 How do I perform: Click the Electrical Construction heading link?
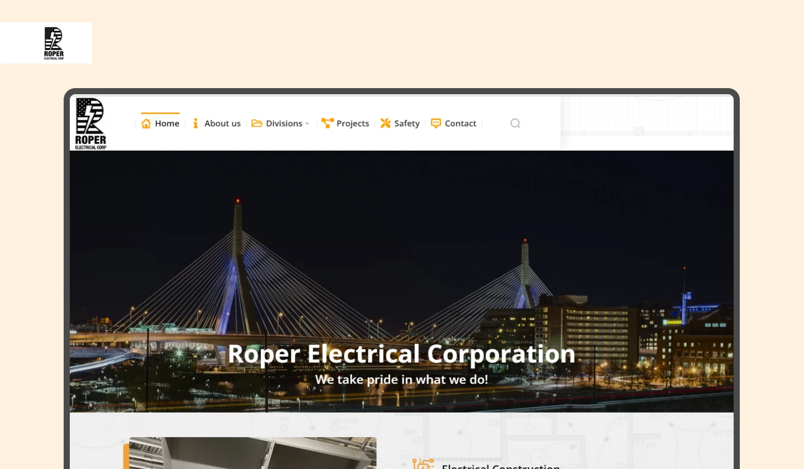coord(501,466)
